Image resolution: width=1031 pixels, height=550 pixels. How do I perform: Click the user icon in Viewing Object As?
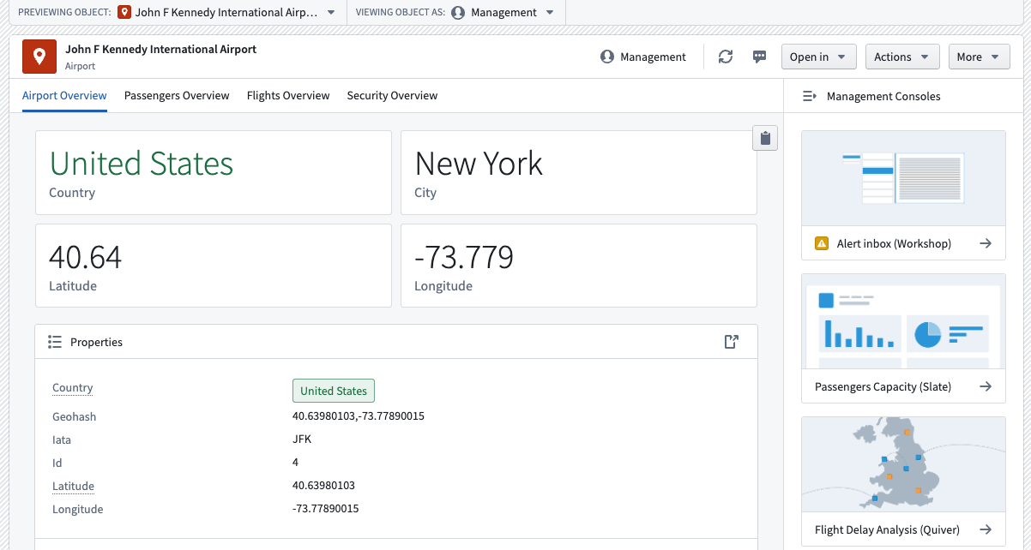click(458, 12)
